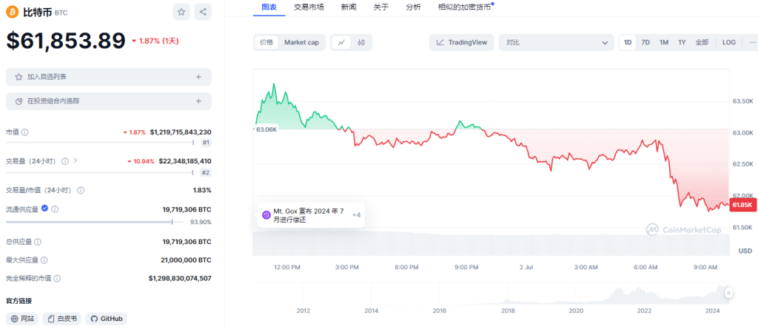
Task: Open the 白皮书 whitepaper link
Action: (x=63, y=319)
